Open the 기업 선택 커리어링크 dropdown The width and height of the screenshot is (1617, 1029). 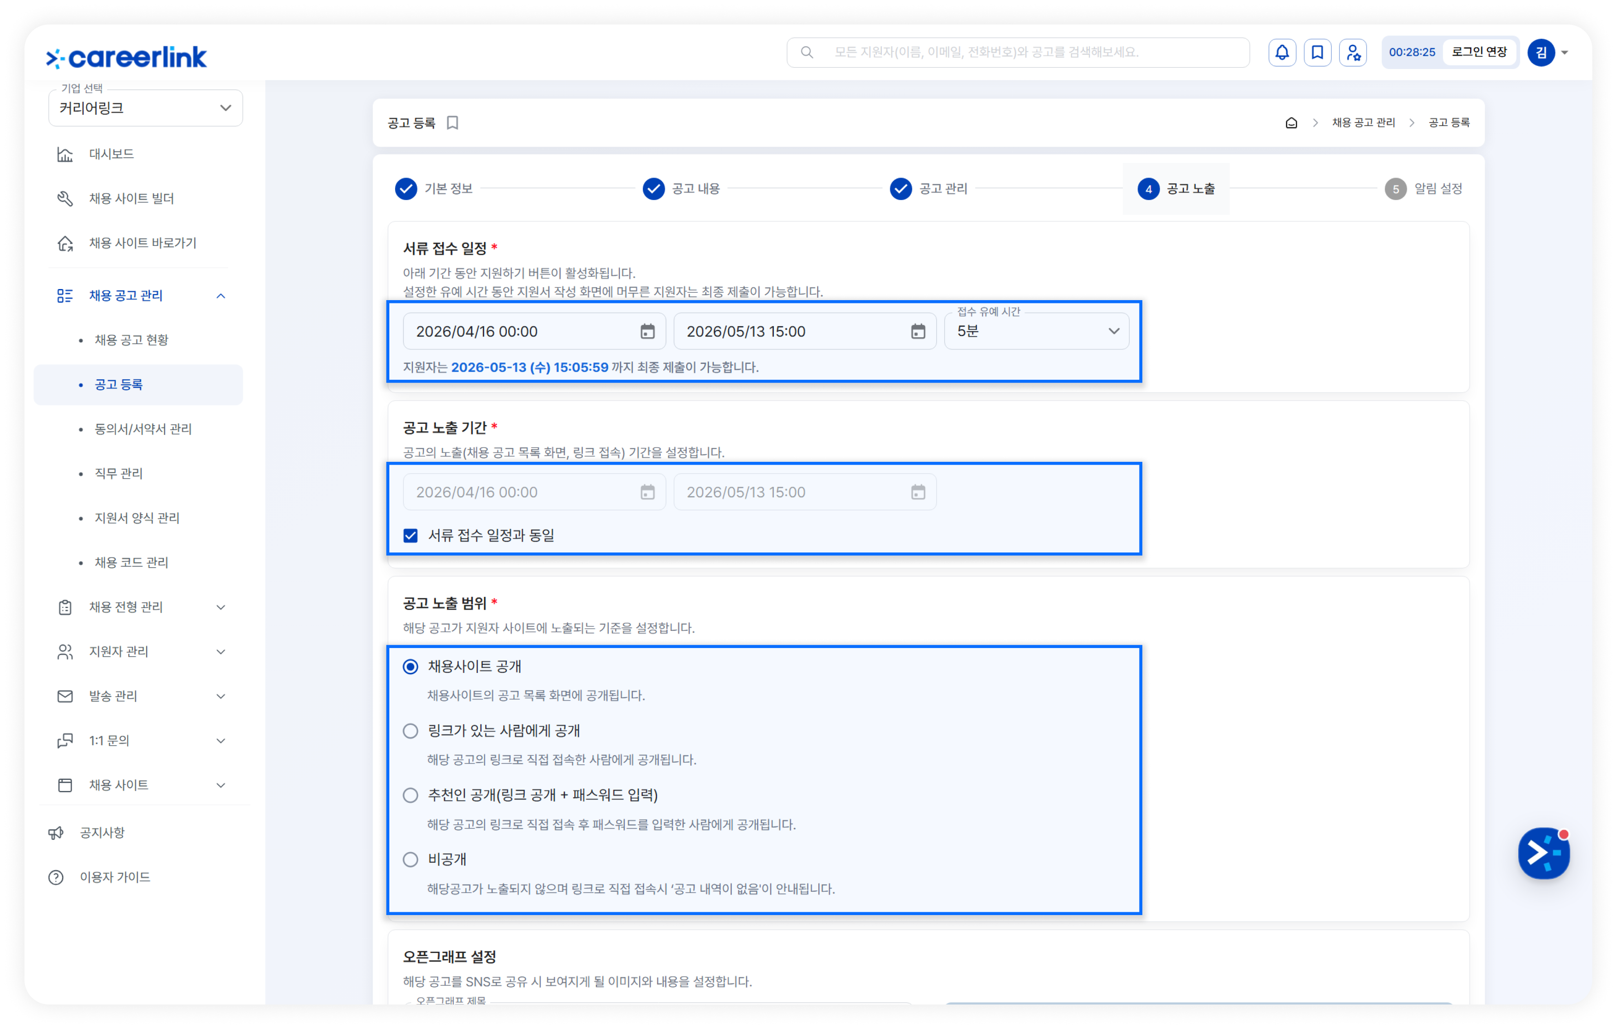tap(145, 108)
